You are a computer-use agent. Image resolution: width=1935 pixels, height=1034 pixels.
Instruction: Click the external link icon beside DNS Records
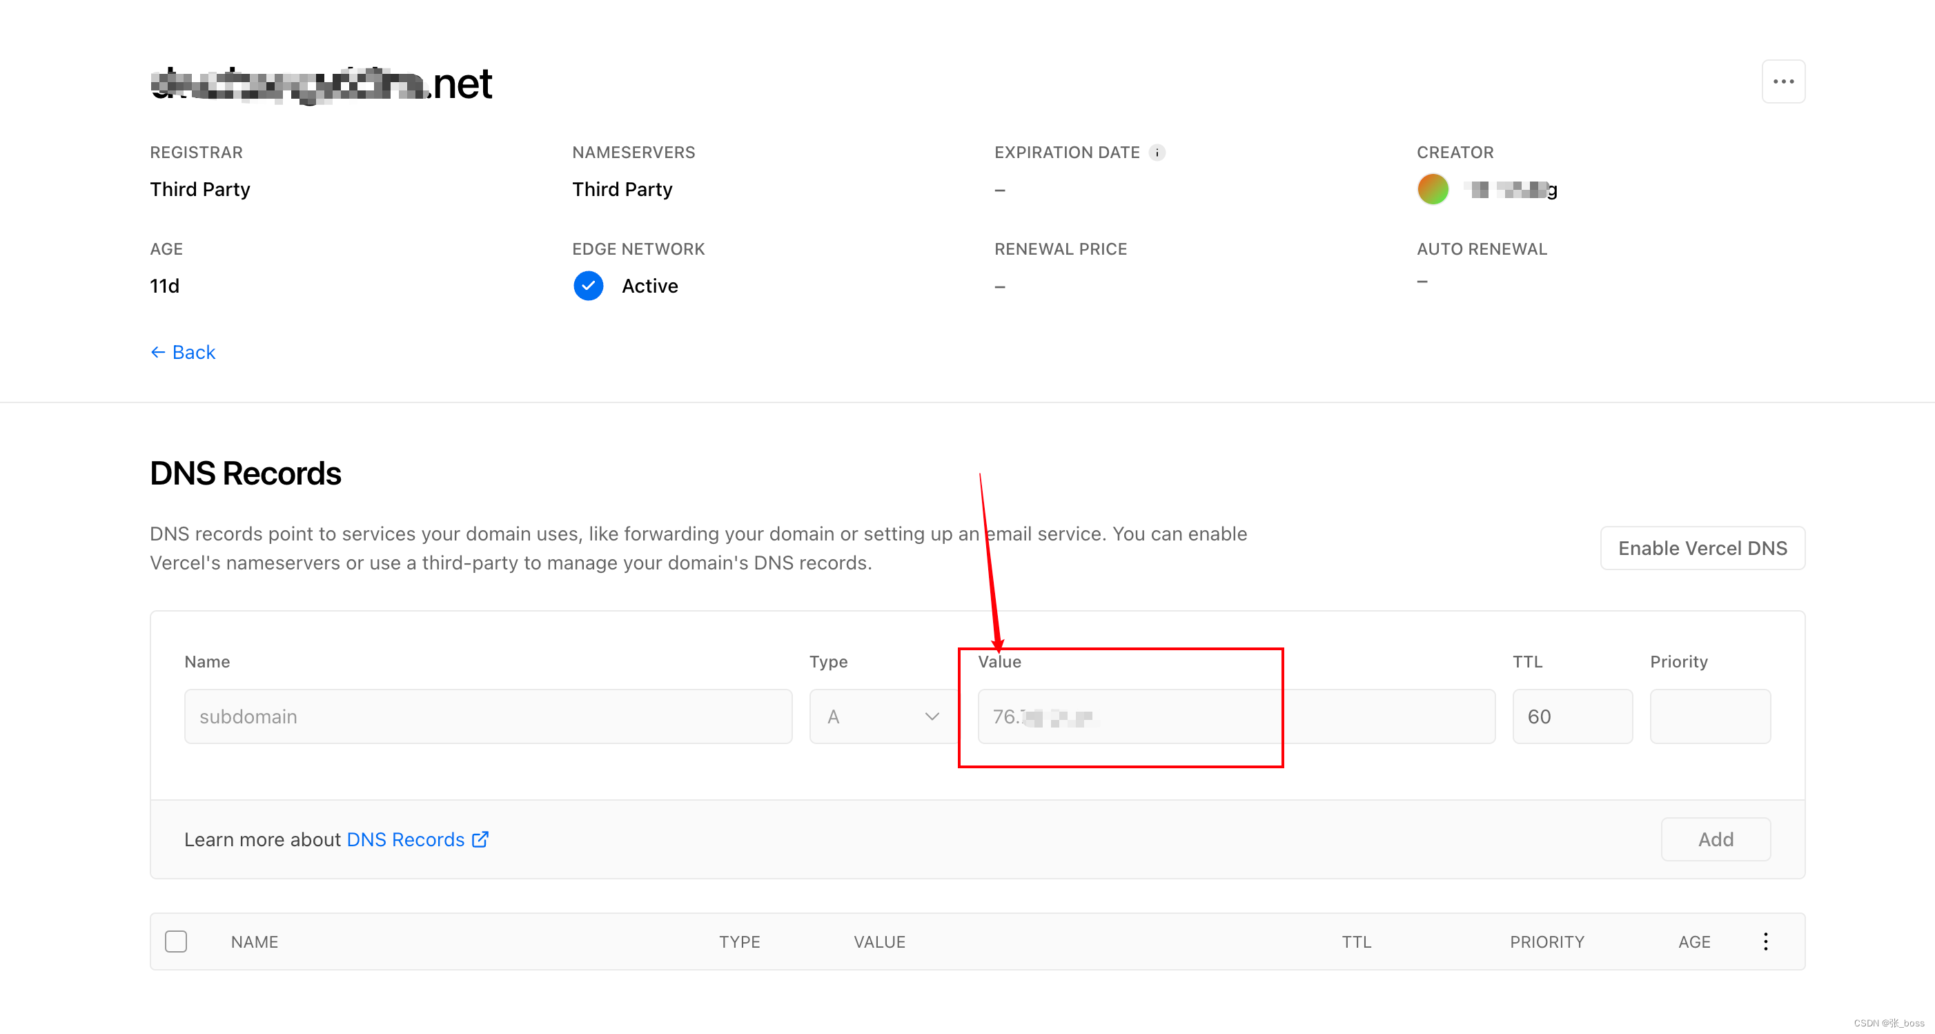point(480,839)
